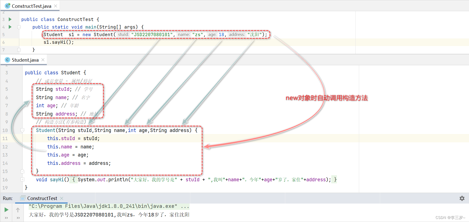The height and width of the screenshot is (222, 469).
Task: Click 'public class Student {' declaration
Action: [x=55, y=73]
